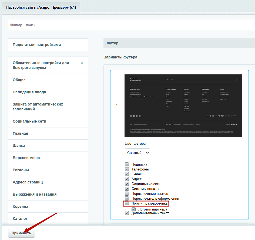Uncheck Дополнительный текст checkbox
This screenshot has width=255, height=240.
tap(127, 213)
